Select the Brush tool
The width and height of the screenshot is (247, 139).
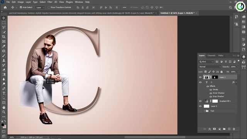pos(3,56)
